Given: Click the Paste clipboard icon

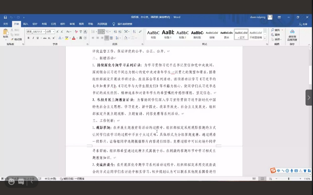Looking at the screenshot, I should point(6,33).
